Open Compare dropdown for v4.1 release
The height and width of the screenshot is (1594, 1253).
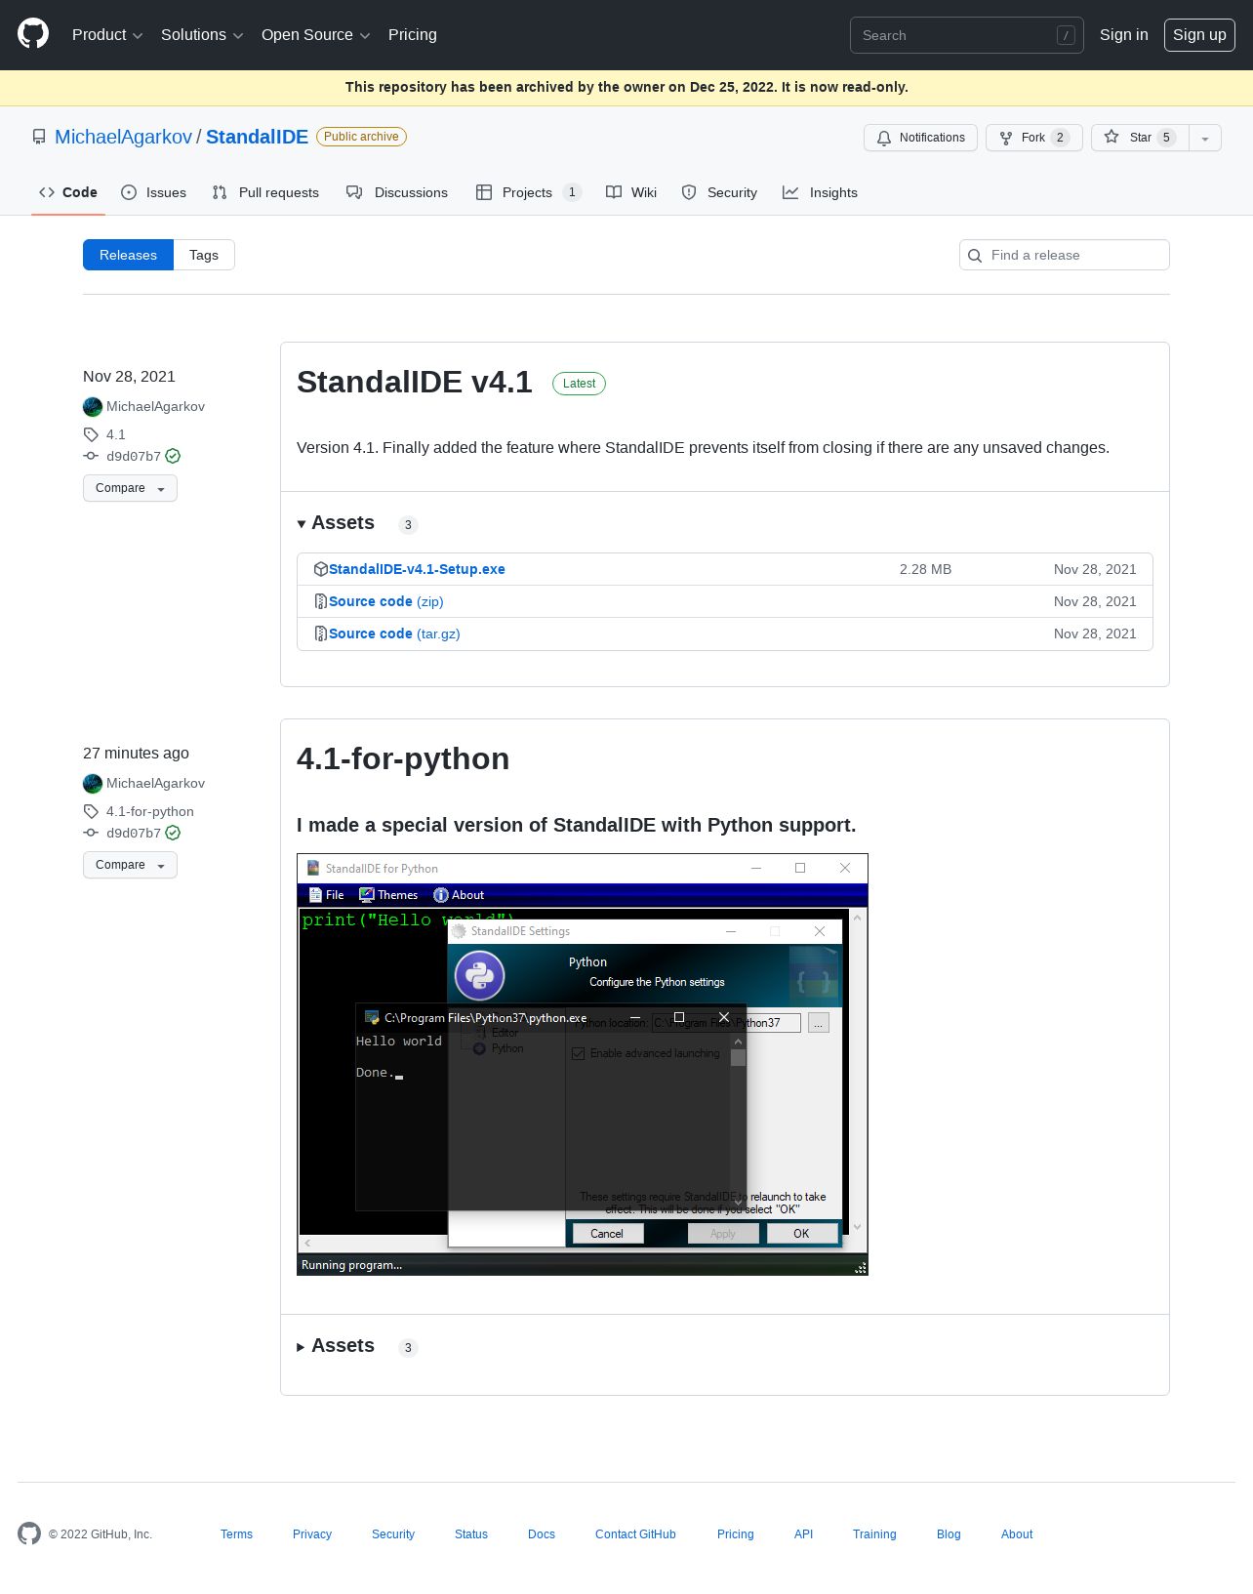tap(130, 488)
